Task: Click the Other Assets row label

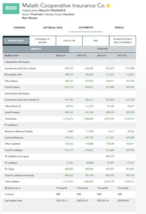Action: coord(11,81)
